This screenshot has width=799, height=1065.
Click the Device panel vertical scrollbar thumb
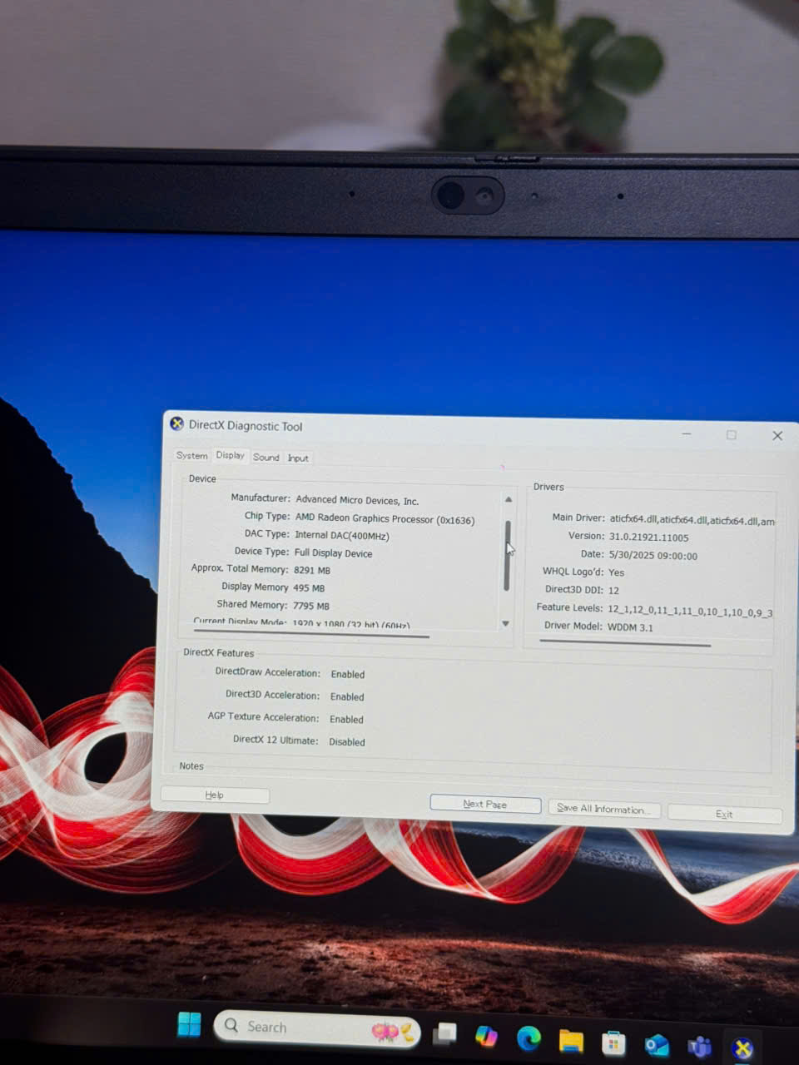point(507,555)
